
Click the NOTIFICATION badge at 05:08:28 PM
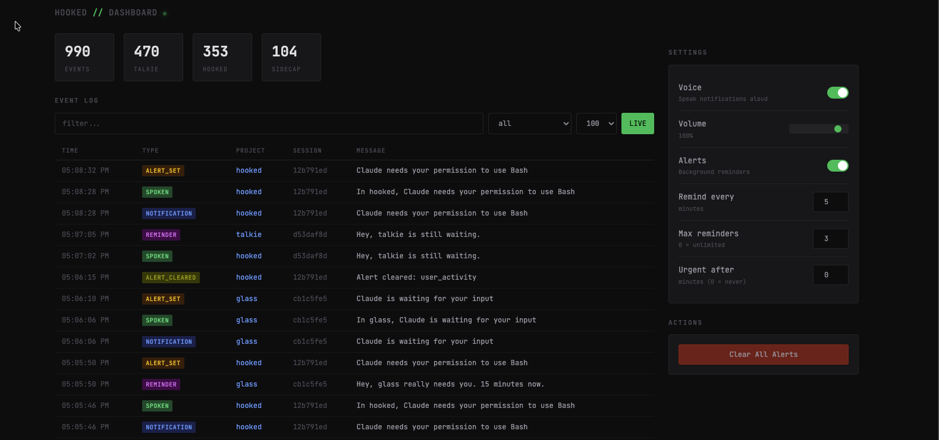(x=169, y=213)
